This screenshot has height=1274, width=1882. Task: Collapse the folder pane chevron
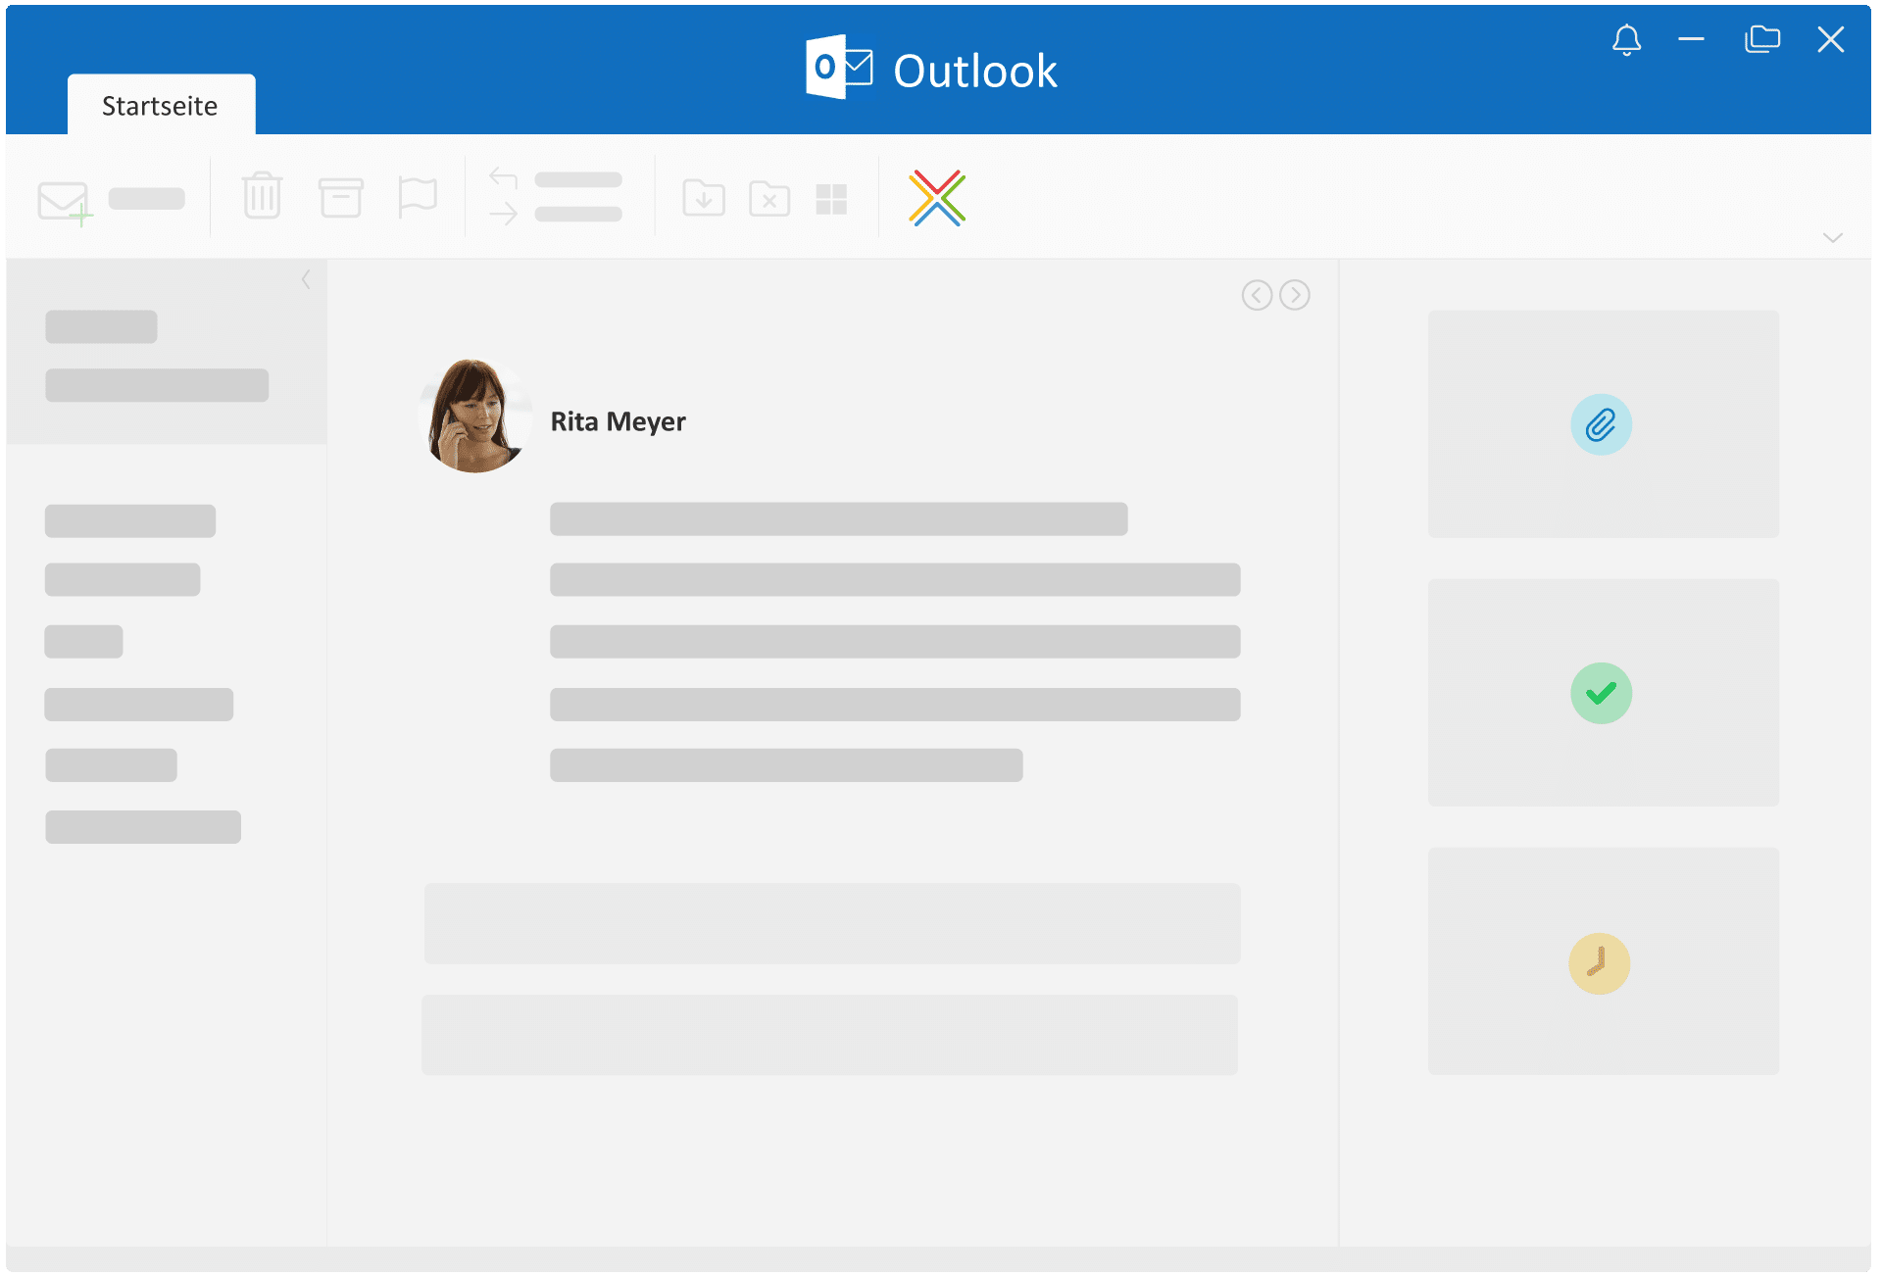306,279
